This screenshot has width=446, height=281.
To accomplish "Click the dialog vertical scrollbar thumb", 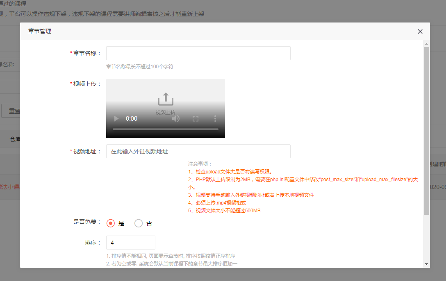I will [x=426, y=131].
